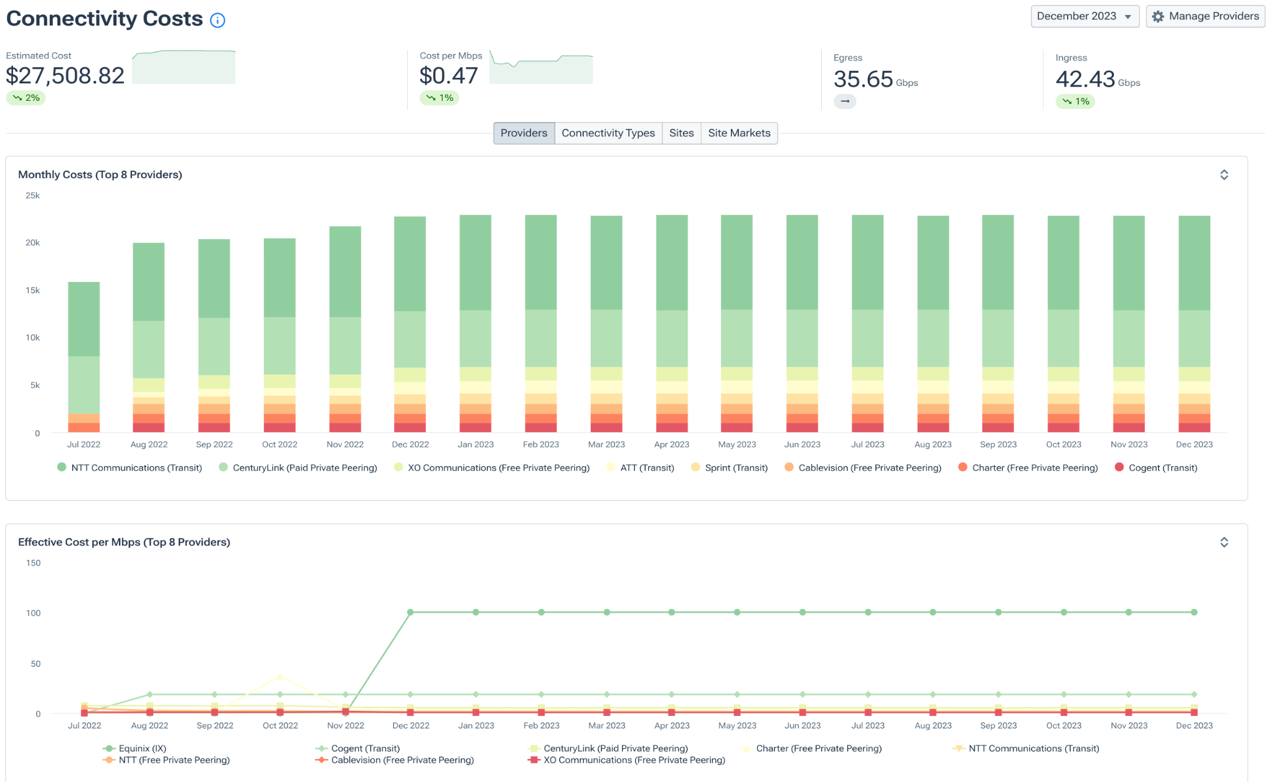Open the December 2023 month dropdown
Viewport: 1275px width, 782px height.
(x=1084, y=16)
